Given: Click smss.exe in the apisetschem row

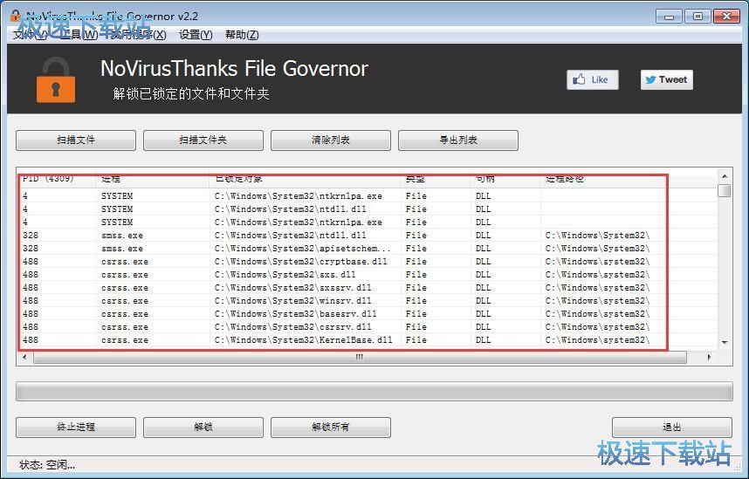Looking at the screenshot, I should (122, 249).
